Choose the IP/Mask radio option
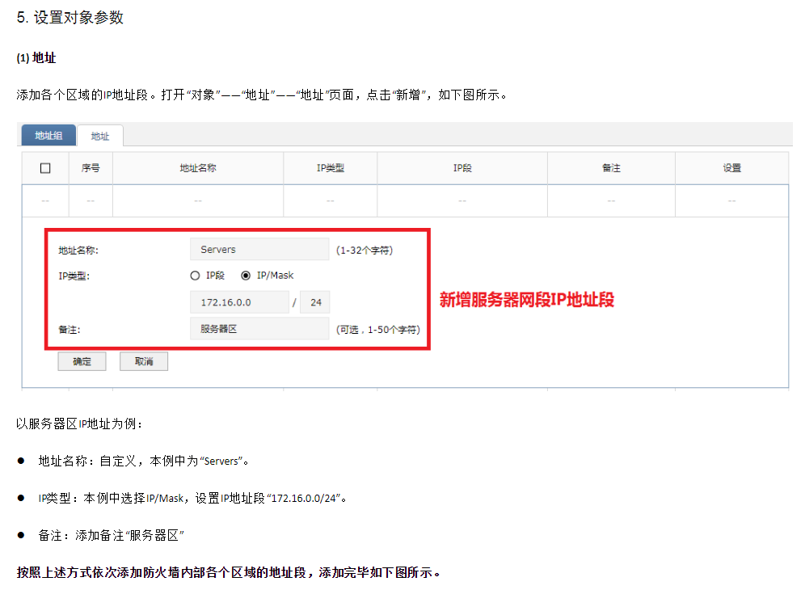Viewport: 805px width, 590px height. [247, 276]
